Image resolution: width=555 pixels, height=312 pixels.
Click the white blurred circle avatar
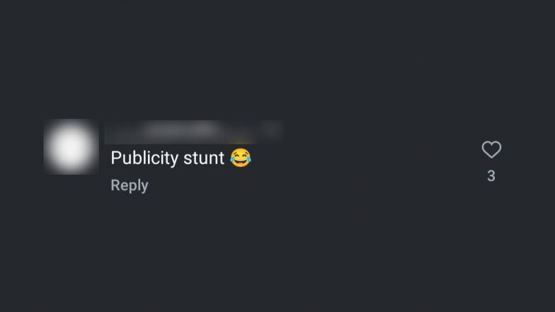tap(71, 147)
